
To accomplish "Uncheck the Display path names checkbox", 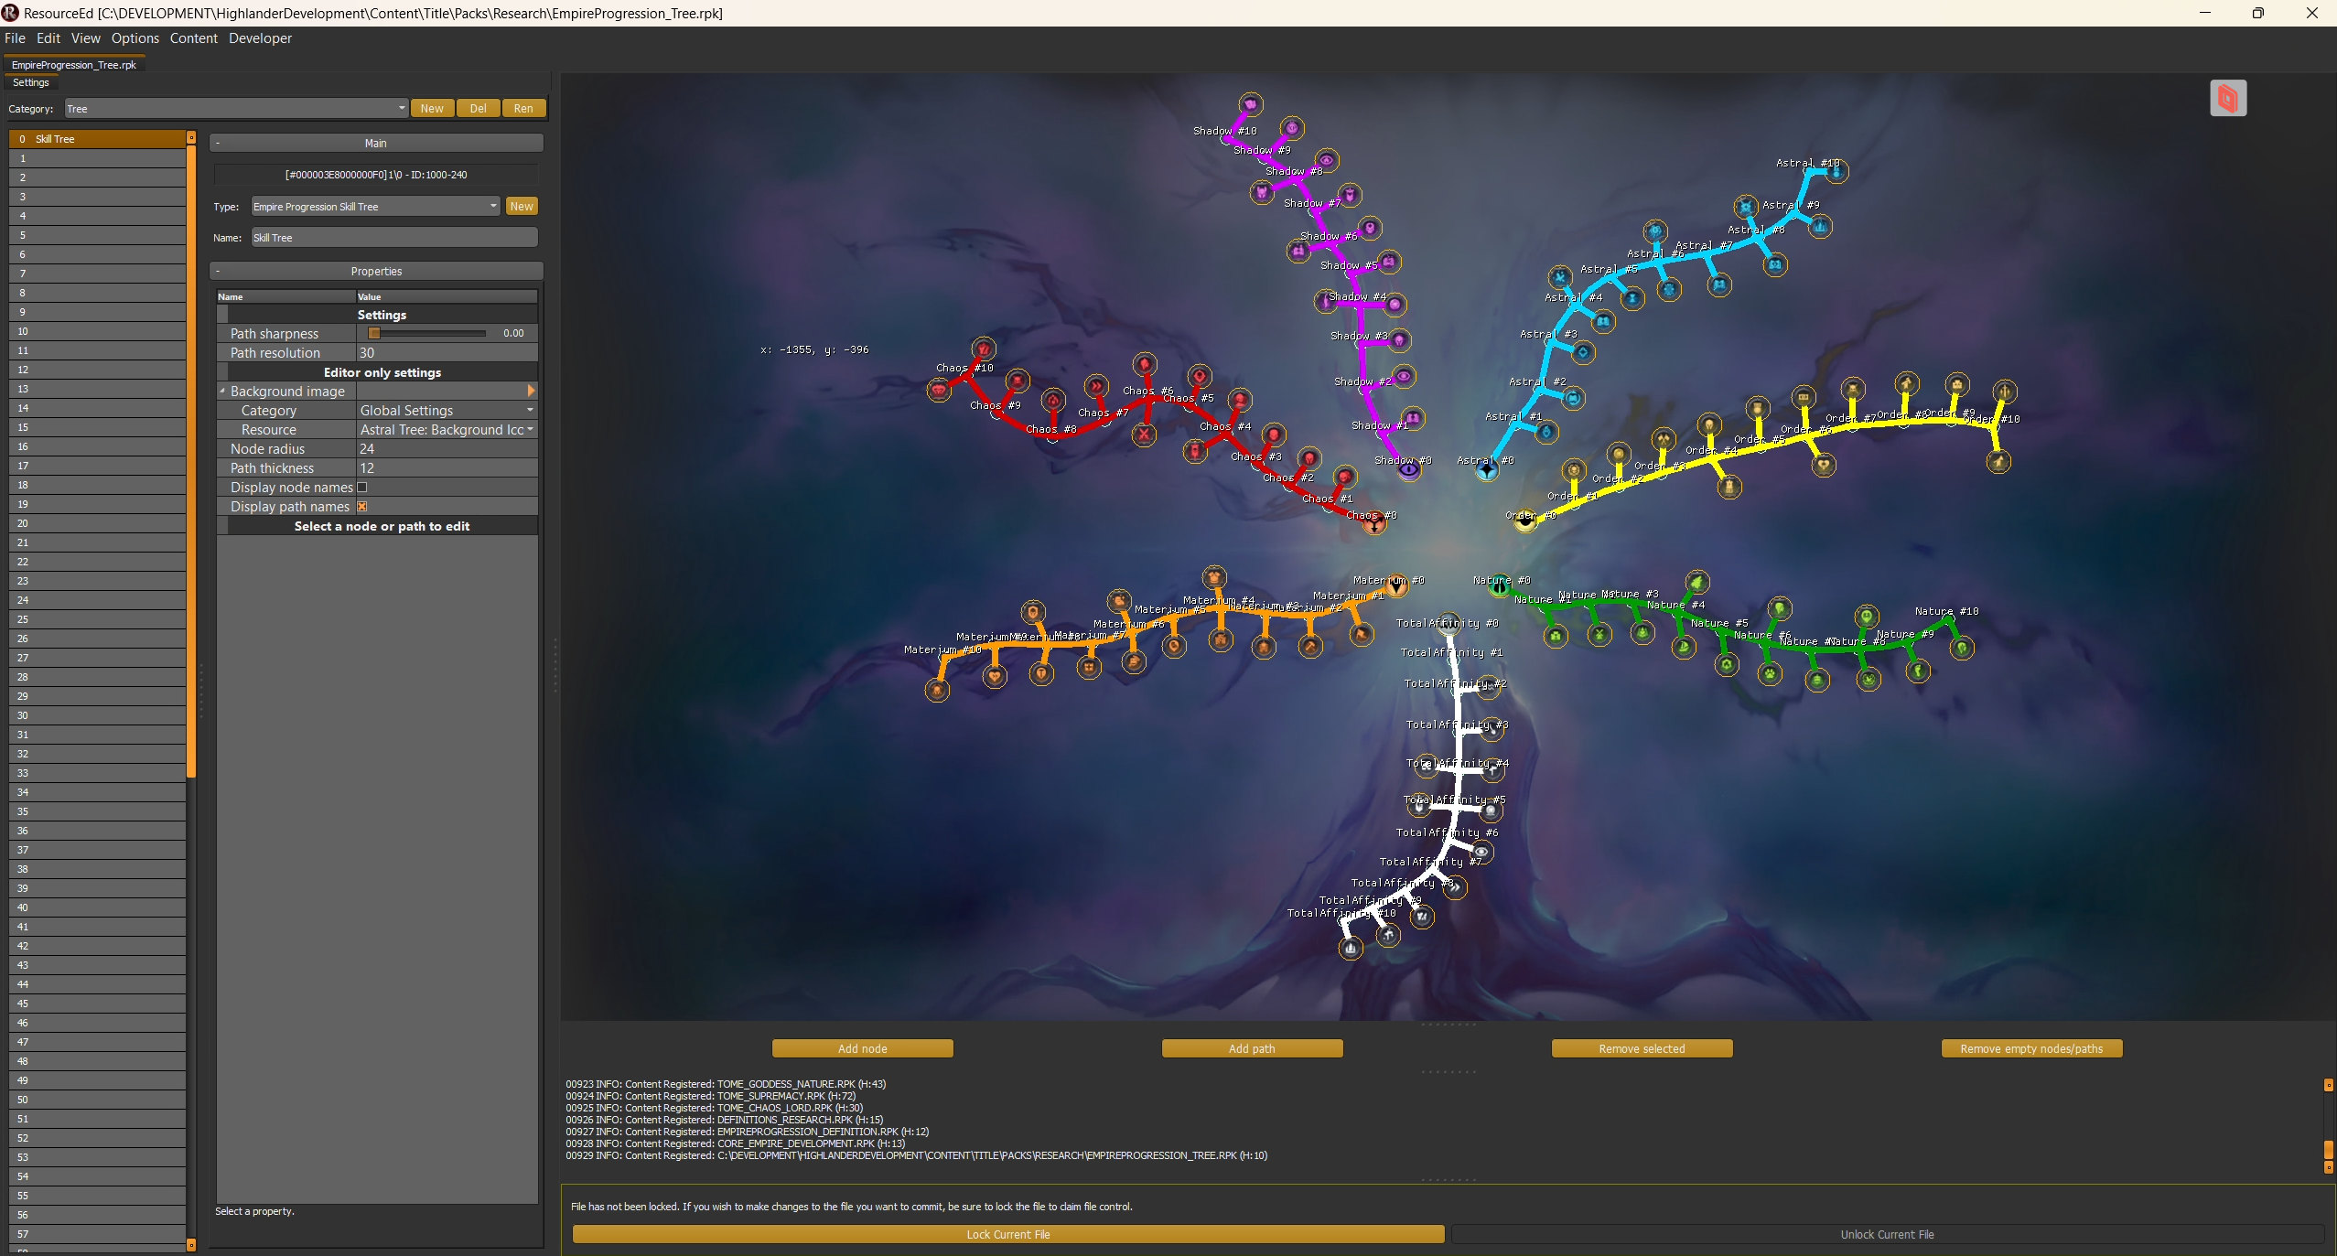I will 361,506.
